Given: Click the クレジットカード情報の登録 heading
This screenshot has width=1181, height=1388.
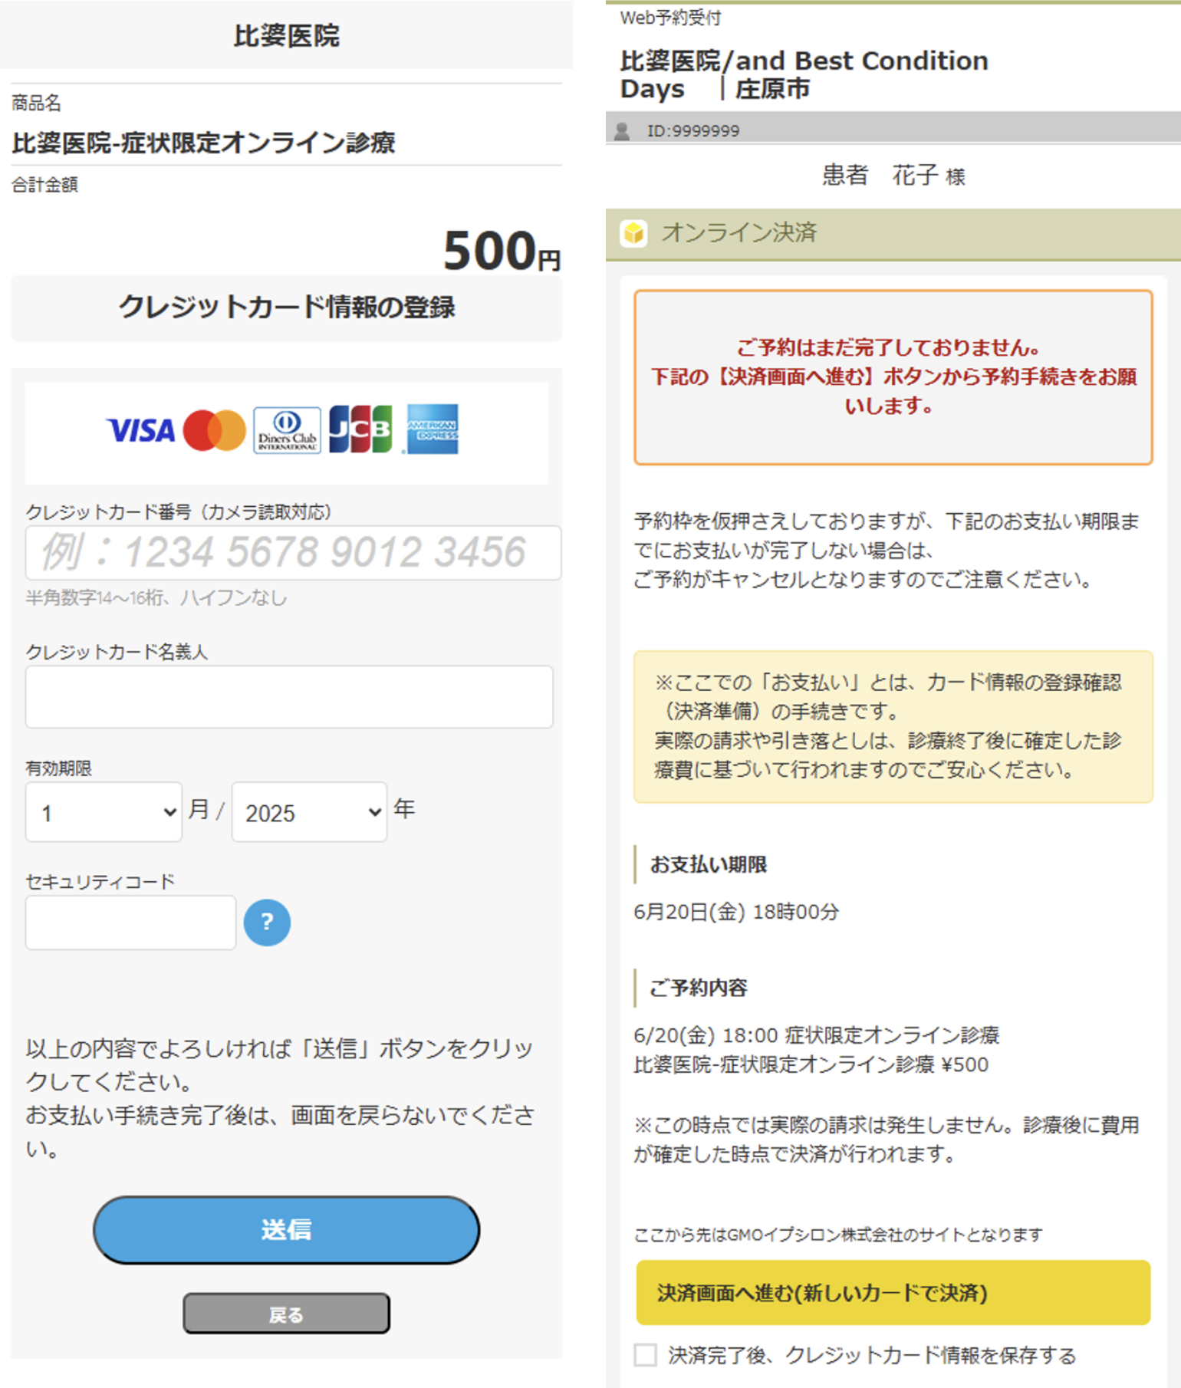Looking at the screenshot, I should point(286,308).
